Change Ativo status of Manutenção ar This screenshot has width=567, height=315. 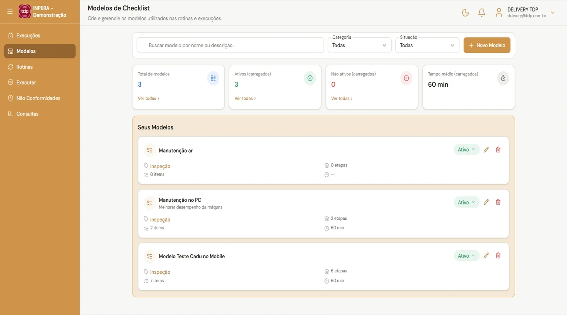click(x=466, y=150)
